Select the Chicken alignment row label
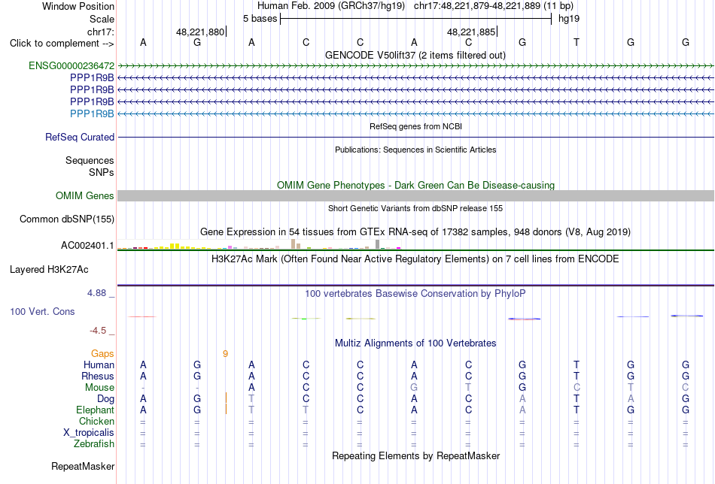The height and width of the screenshot is (484, 715). pos(96,422)
